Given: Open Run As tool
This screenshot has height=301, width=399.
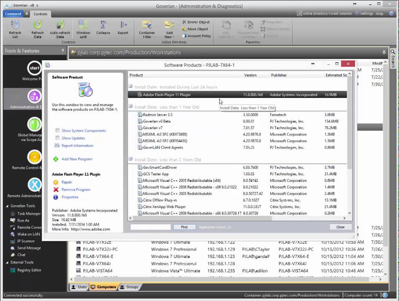Looking at the screenshot, I should point(20,220).
